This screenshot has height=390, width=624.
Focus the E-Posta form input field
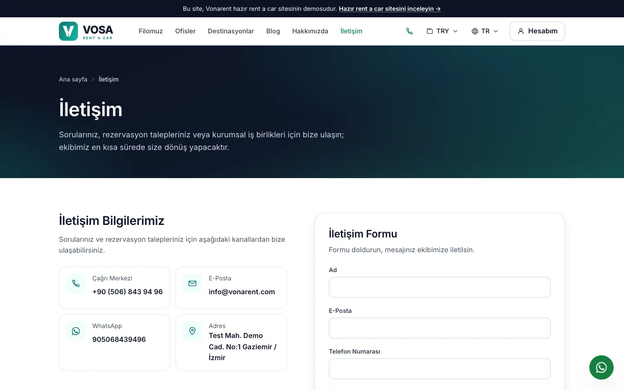coord(440,328)
